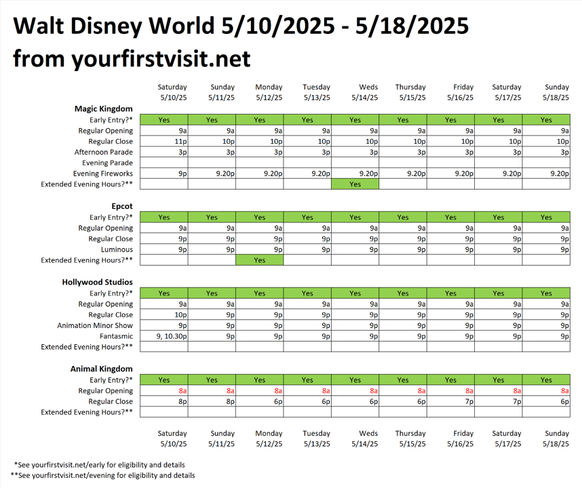Click the '**See yourfirstvisit.net/evening' footnote
The image size is (582, 488).
click(x=103, y=475)
